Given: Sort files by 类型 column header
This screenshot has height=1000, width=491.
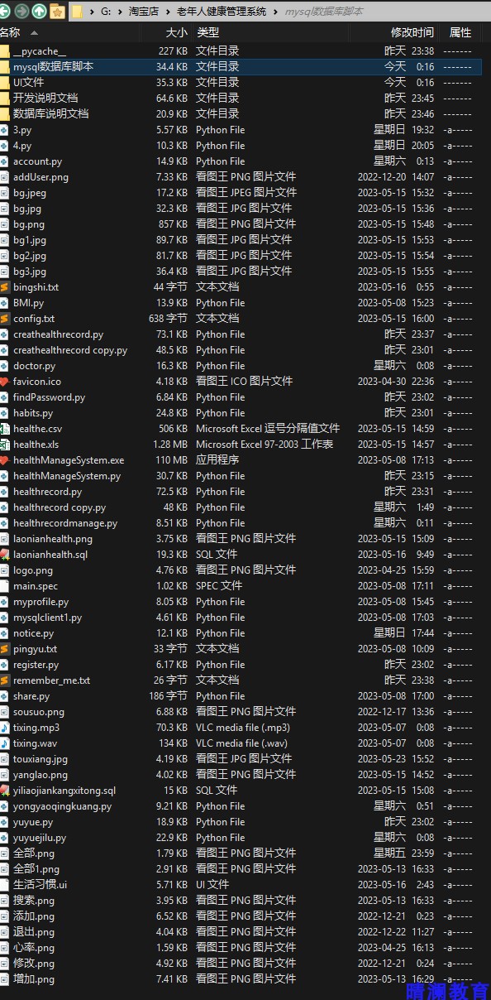Looking at the screenshot, I should [207, 32].
